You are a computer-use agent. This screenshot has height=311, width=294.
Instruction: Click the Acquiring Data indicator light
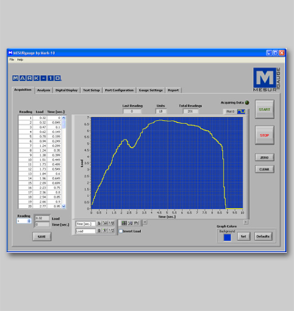(247, 102)
